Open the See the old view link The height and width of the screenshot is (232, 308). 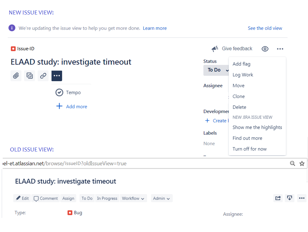click(x=265, y=28)
